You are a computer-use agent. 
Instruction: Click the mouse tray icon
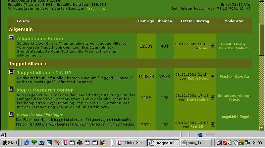click(236, 143)
